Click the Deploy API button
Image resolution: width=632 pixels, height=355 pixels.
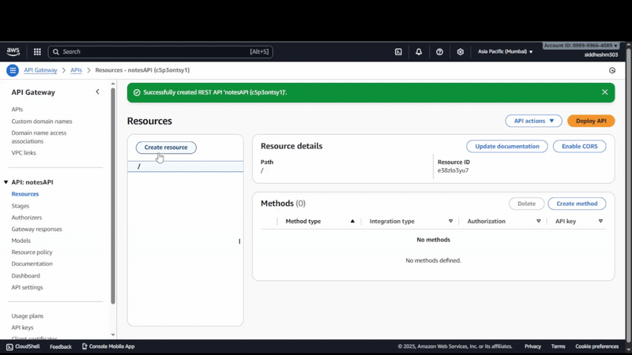(x=591, y=121)
